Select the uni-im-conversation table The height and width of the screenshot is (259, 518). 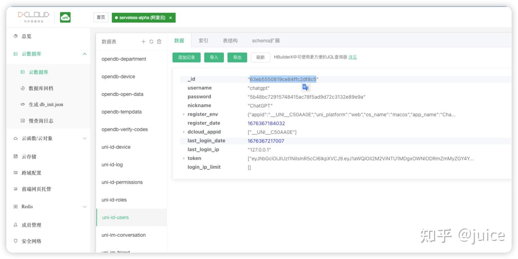click(x=132, y=235)
